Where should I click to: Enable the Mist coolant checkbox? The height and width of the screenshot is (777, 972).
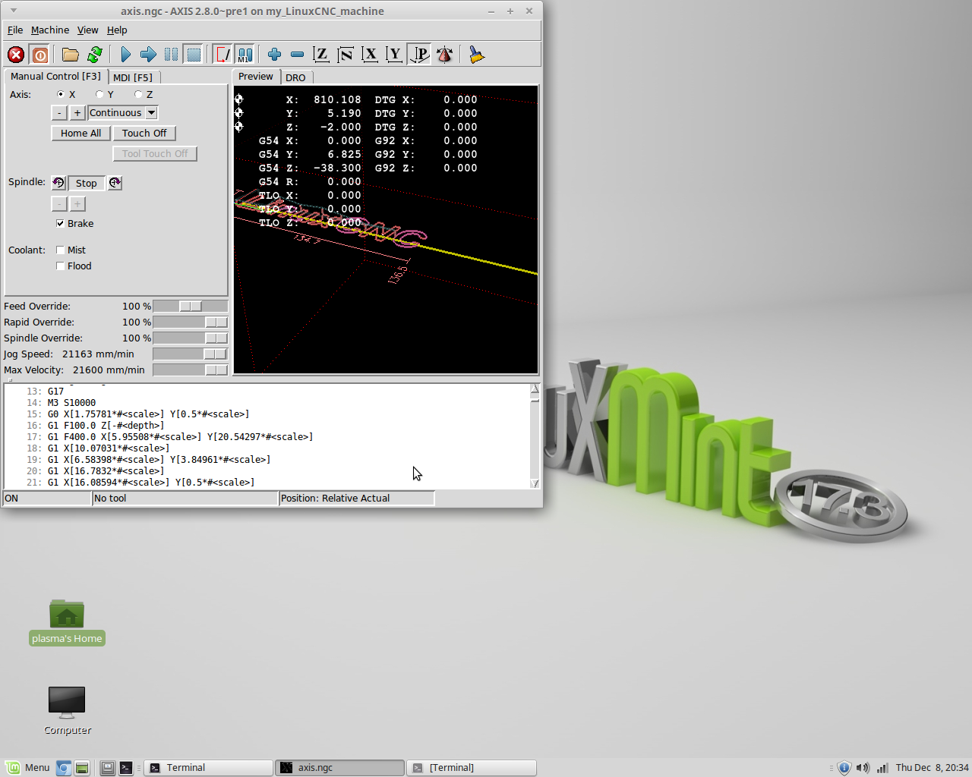coord(60,250)
